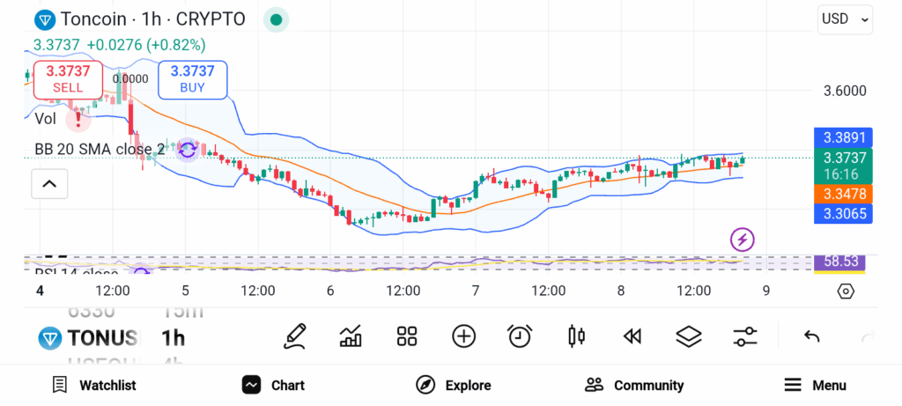Open the Explore tab
Image resolution: width=902 pixels, height=406 pixels.
coord(453,385)
